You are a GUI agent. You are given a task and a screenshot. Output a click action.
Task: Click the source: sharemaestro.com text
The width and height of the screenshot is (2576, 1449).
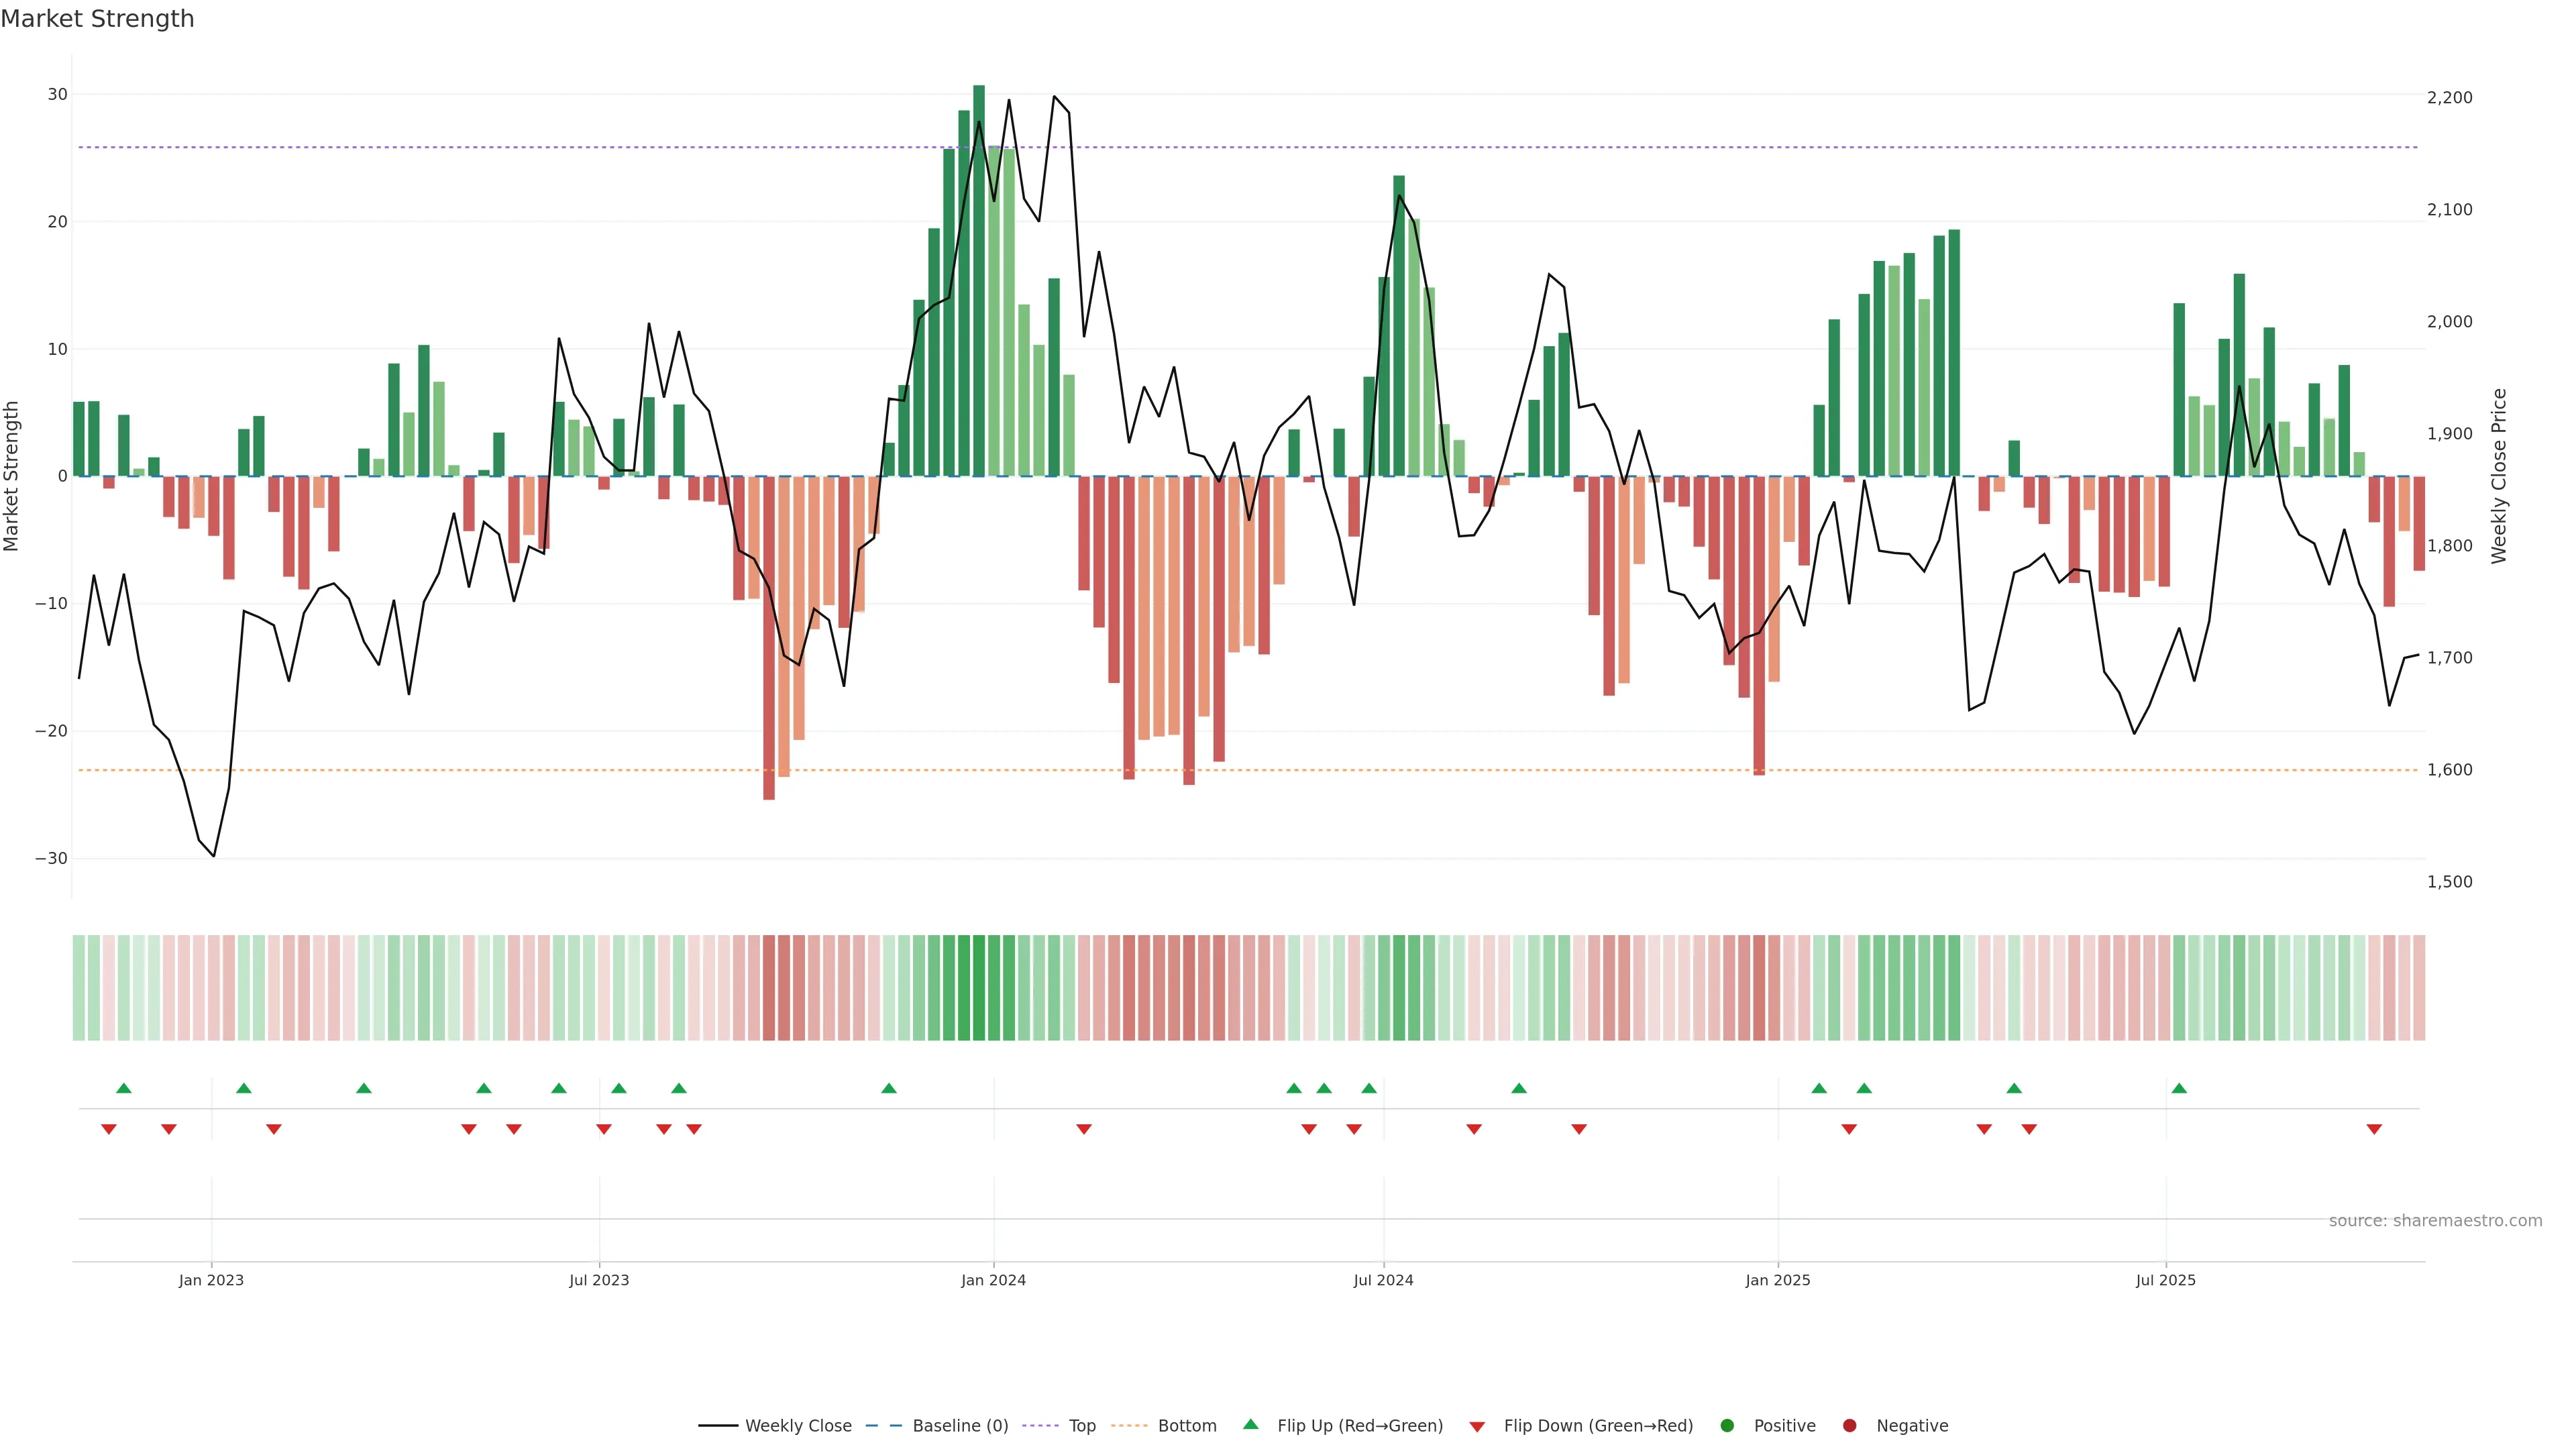2435,1221
